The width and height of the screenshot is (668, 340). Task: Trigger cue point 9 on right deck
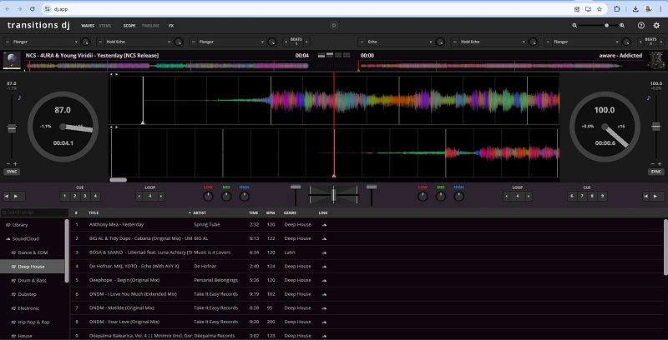click(602, 196)
